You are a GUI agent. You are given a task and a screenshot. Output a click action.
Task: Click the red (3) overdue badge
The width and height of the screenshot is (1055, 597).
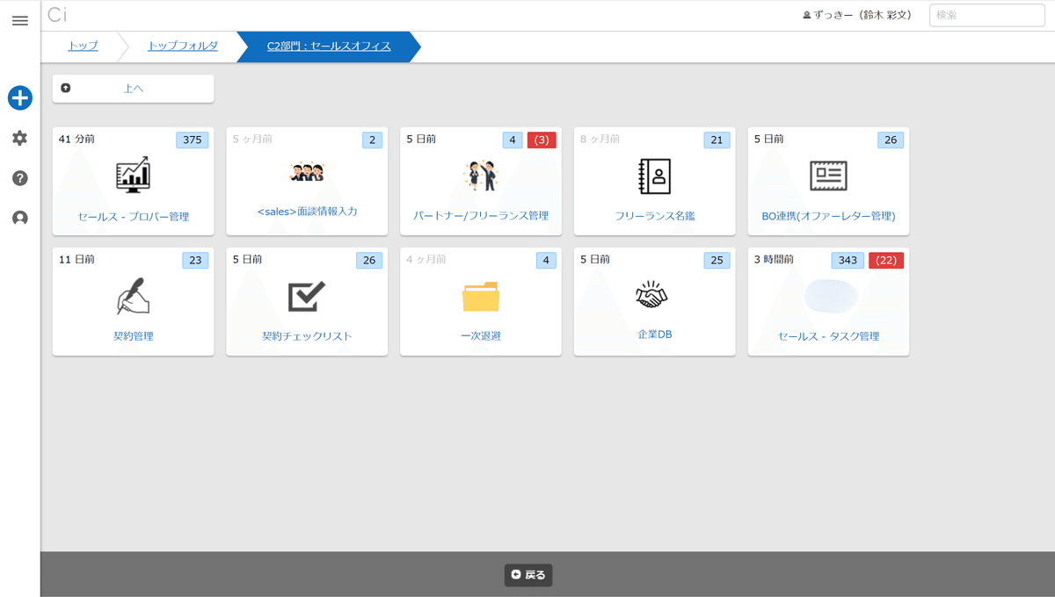[542, 140]
